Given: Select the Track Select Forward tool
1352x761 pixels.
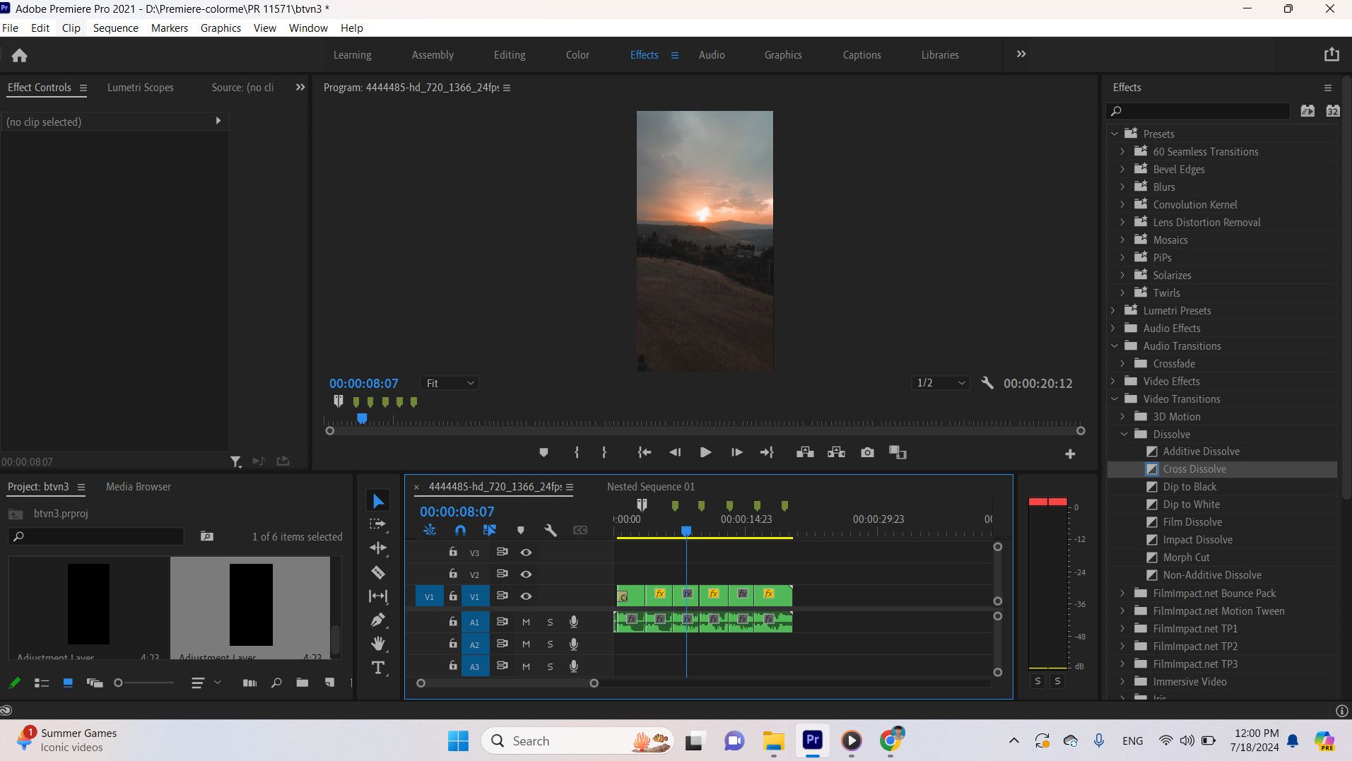Looking at the screenshot, I should (378, 524).
